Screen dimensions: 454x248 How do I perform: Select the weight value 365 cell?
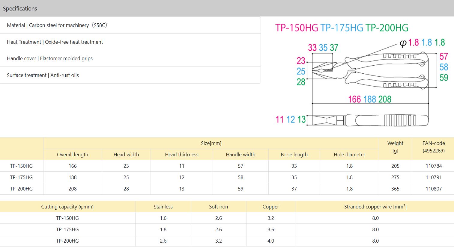coord(395,189)
